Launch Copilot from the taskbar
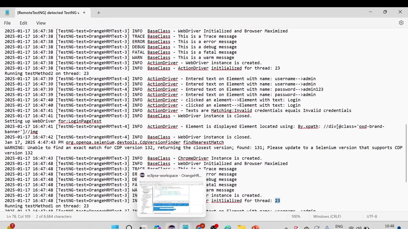Viewport: 408px width, 229px height. pyautogui.click(x=157, y=227)
